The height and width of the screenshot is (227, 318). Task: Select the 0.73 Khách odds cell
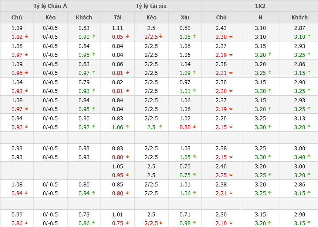tap(84, 214)
